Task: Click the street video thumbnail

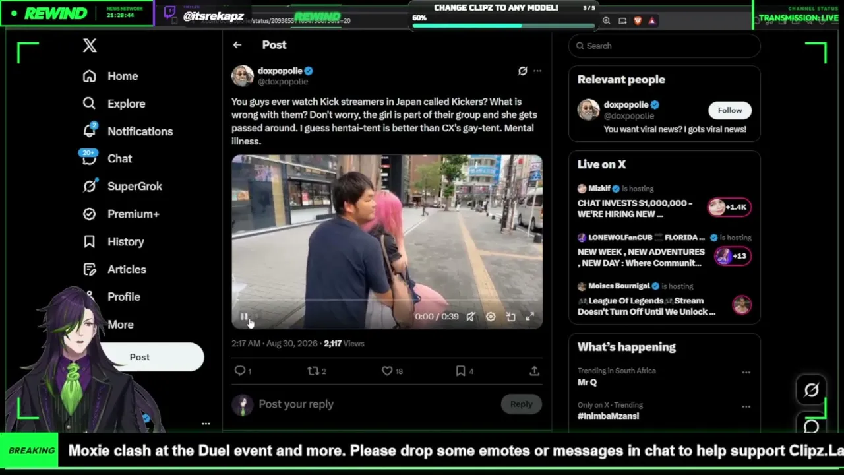Action: click(387, 241)
